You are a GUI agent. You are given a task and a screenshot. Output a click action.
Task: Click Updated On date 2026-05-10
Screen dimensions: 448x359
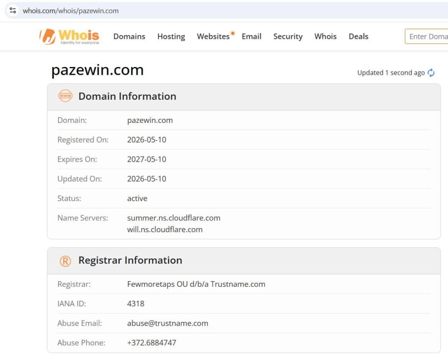[147, 179]
